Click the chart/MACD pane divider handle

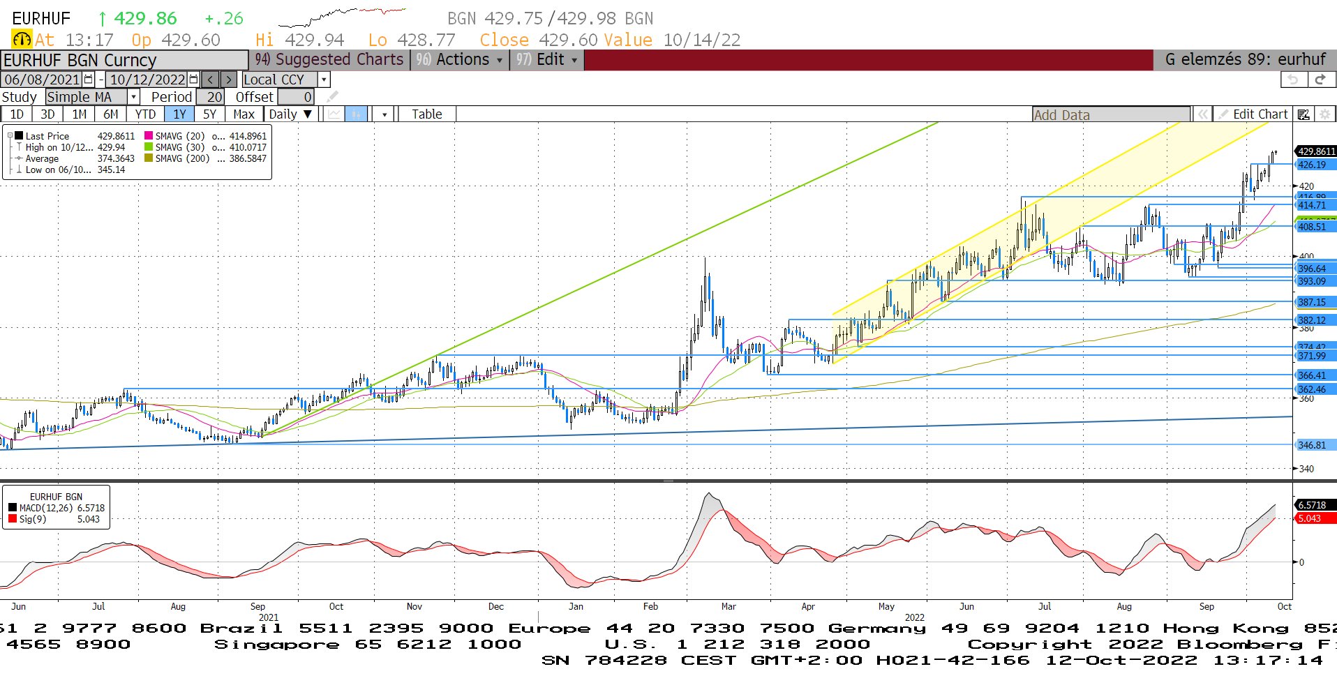pos(668,481)
